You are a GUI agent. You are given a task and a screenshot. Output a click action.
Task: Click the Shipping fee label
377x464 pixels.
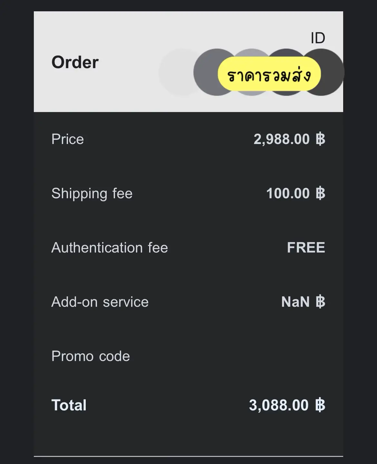[92, 193]
